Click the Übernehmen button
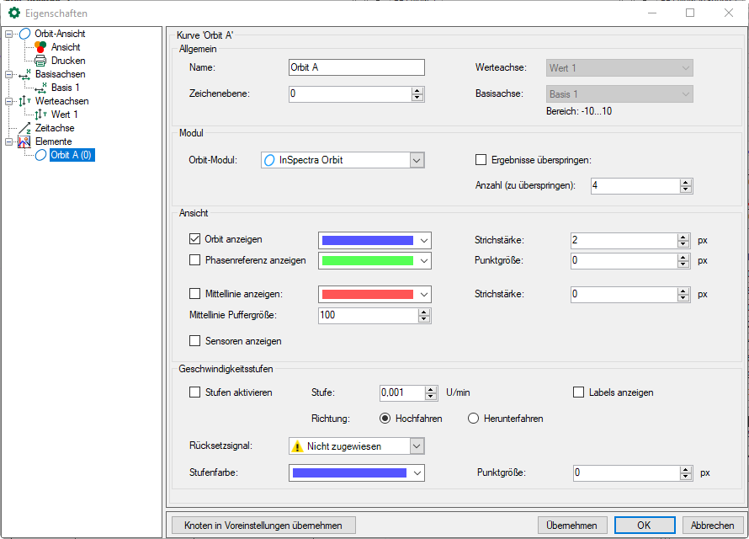The height and width of the screenshot is (539, 749). 572,526
